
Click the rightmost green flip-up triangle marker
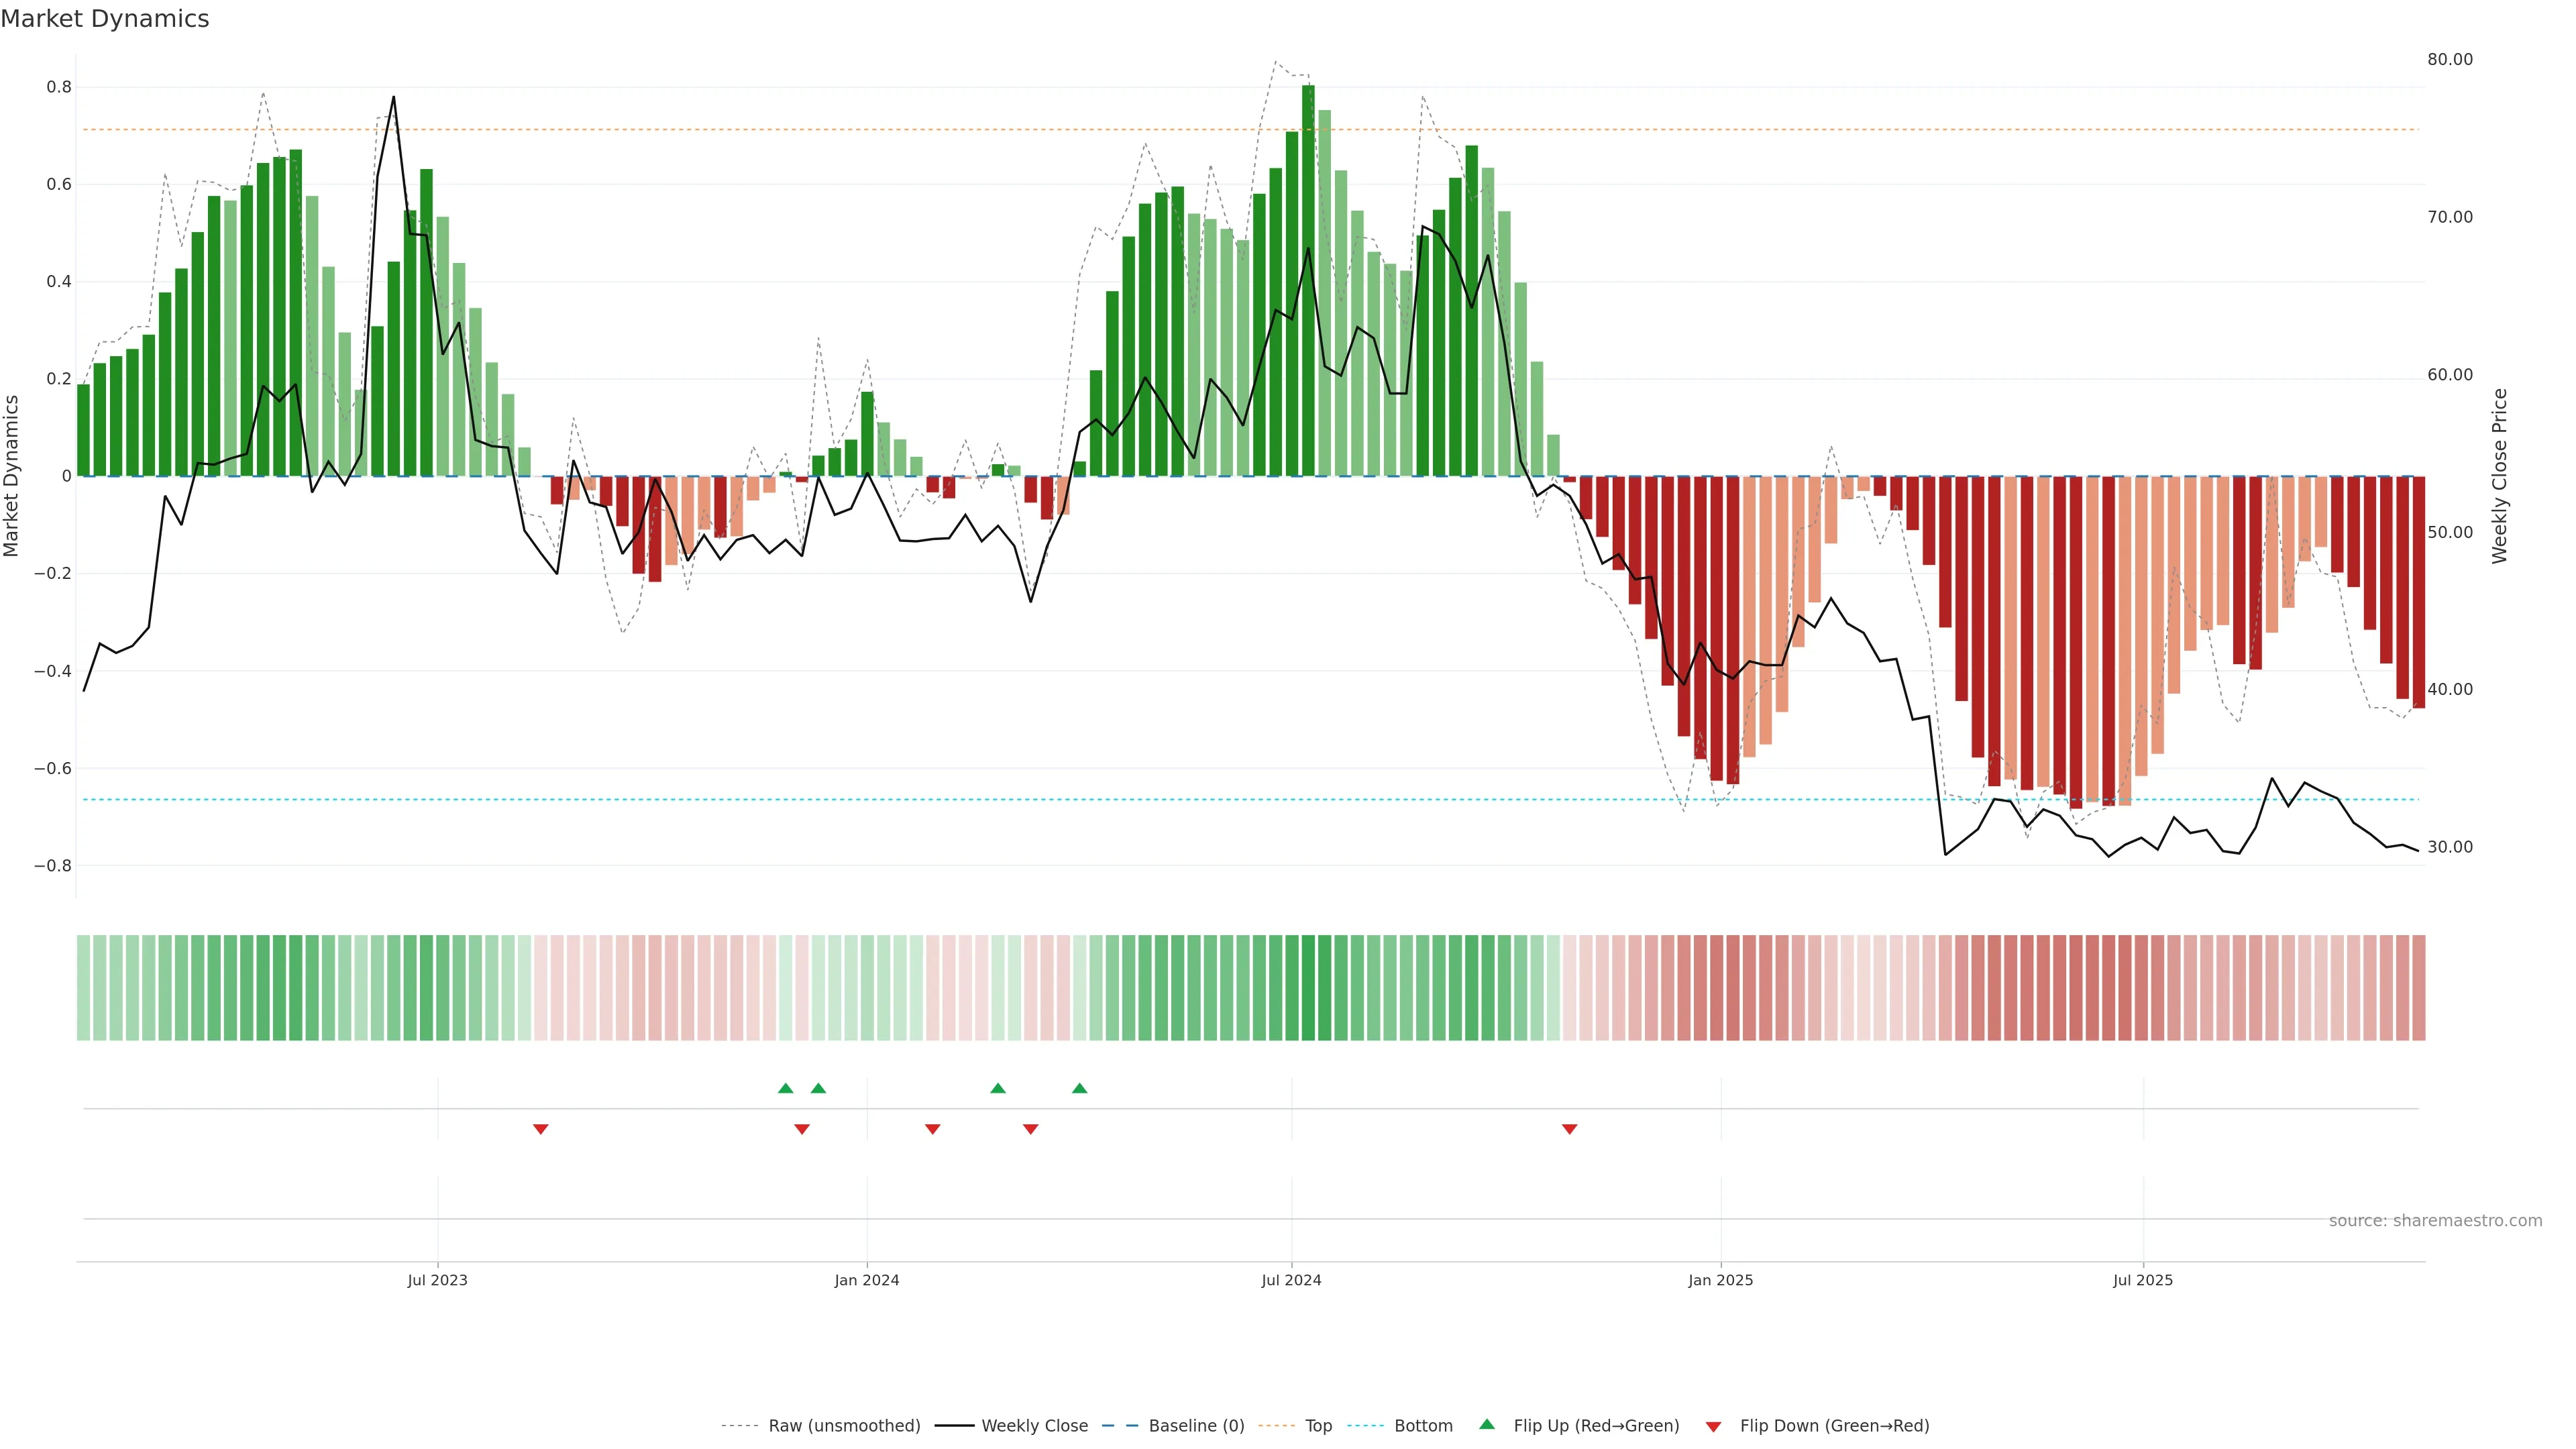point(1079,1088)
